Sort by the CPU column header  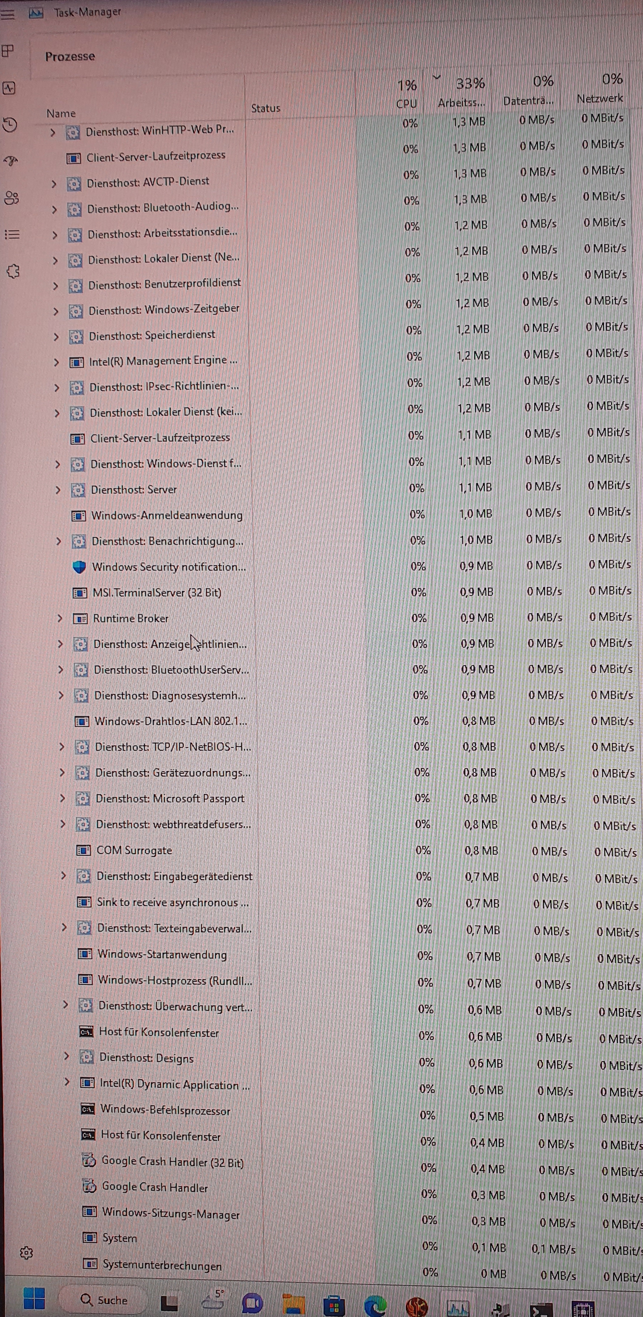coord(407,94)
